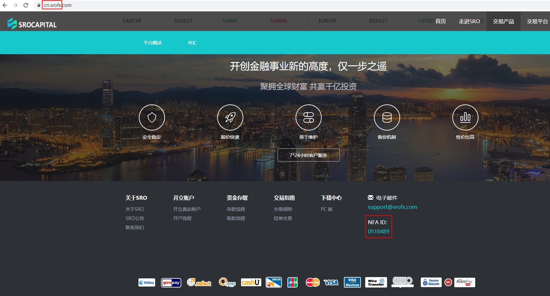The width and height of the screenshot is (550, 296).
Task: Open the SRO公告 footer link
Action: tap(135, 218)
